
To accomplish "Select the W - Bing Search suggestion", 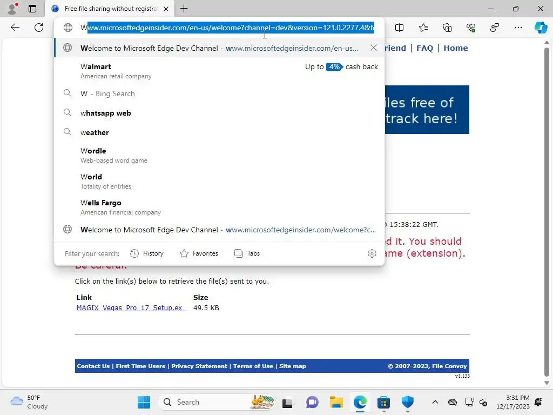I will pyautogui.click(x=219, y=93).
